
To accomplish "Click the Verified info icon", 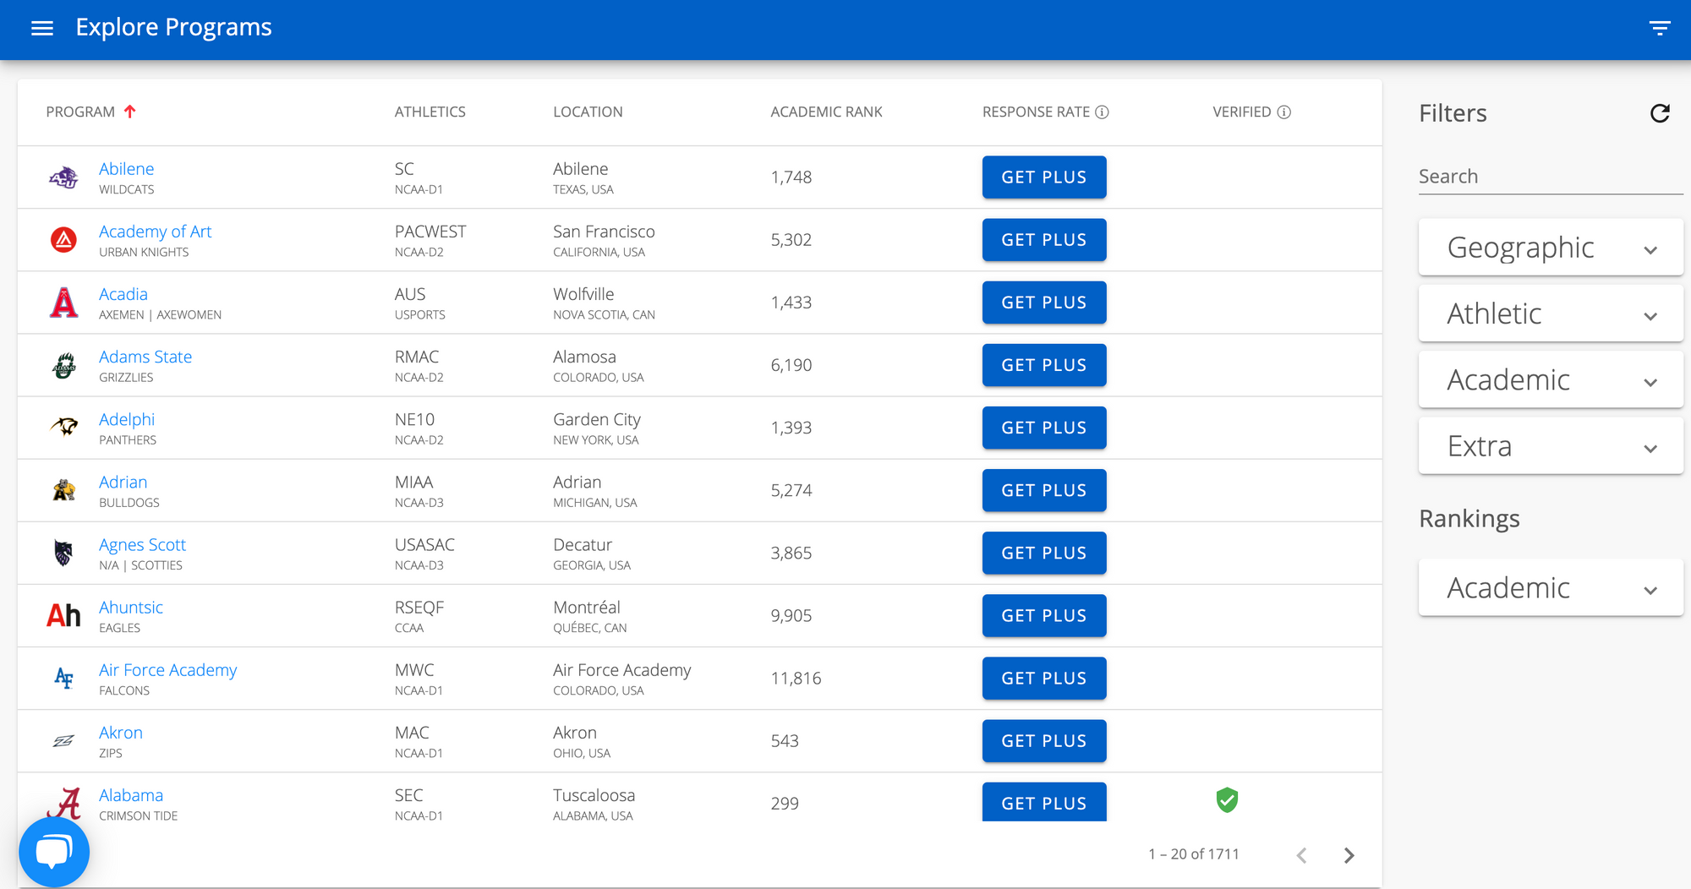I will pyautogui.click(x=1283, y=112).
